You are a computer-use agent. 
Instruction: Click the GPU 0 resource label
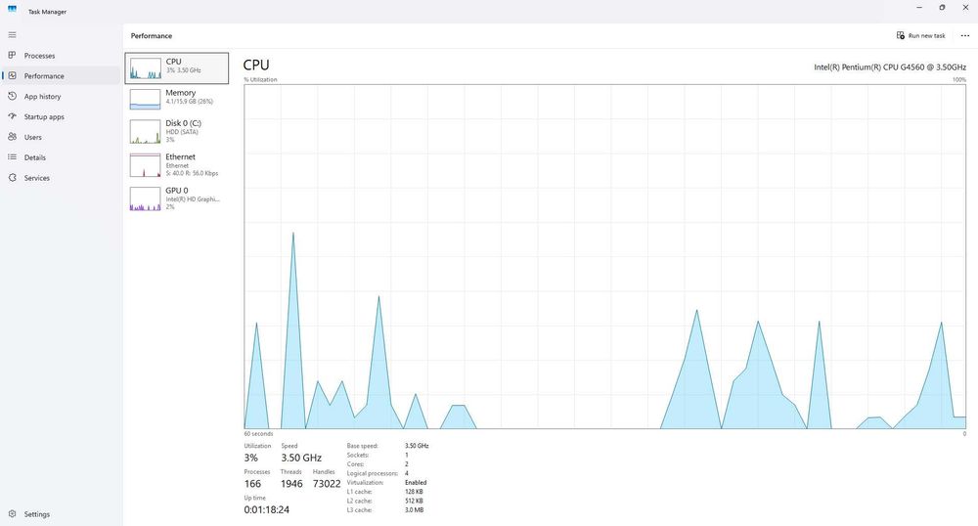(176, 190)
